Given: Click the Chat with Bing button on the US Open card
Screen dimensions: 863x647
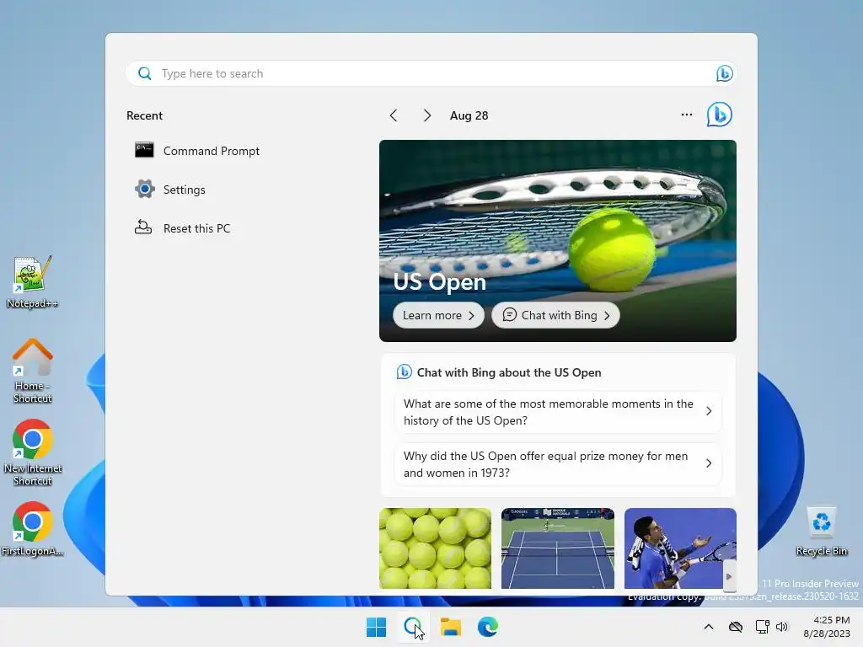Looking at the screenshot, I should [556, 315].
